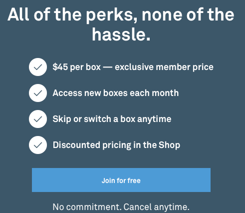Click the word "Shop" in the last perk

point(169,145)
